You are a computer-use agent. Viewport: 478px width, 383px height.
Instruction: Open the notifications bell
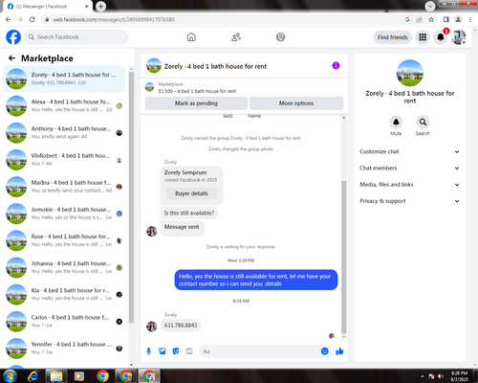[441, 37]
